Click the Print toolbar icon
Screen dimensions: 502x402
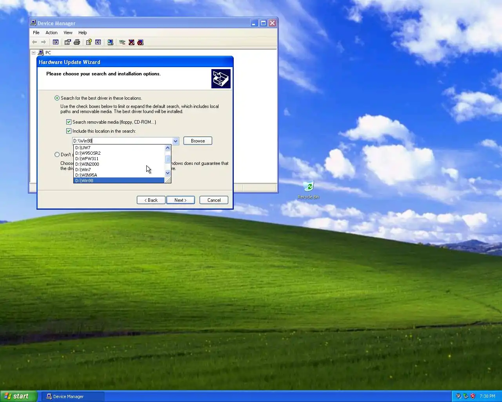tap(77, 42)
